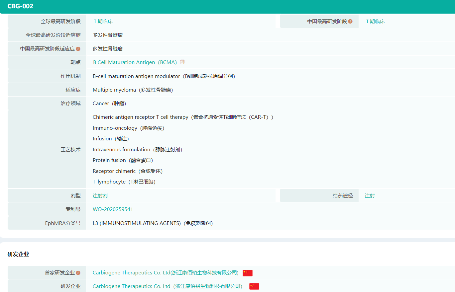
Task: Open Ⅰ期临床 link for 中国最高研发阶段
Action: pos(375,22)
